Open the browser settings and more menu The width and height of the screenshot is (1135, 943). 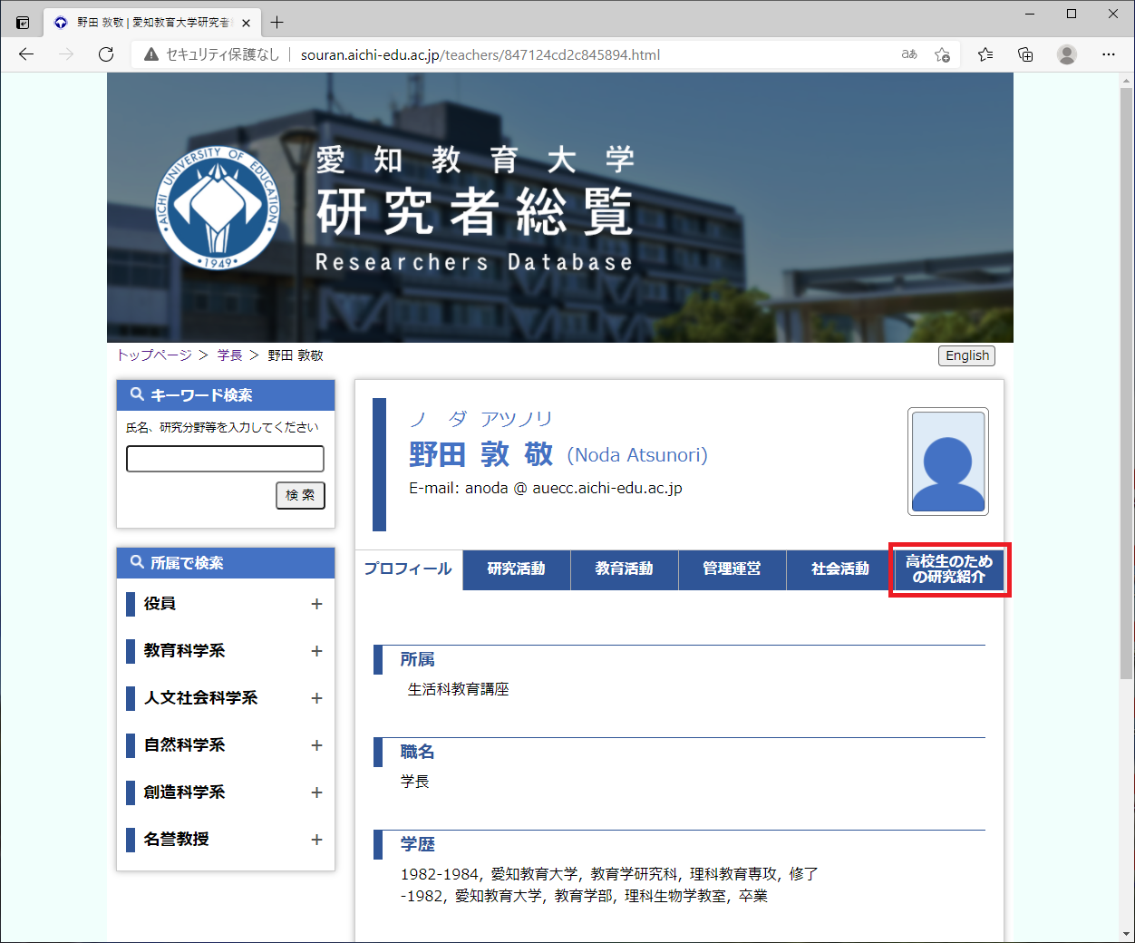tap(1109, 54)
